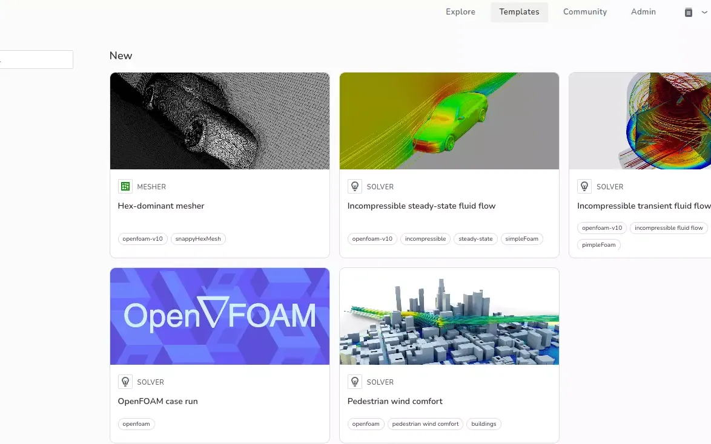Select the pedestrian wind comfort tag

point(425,424)
